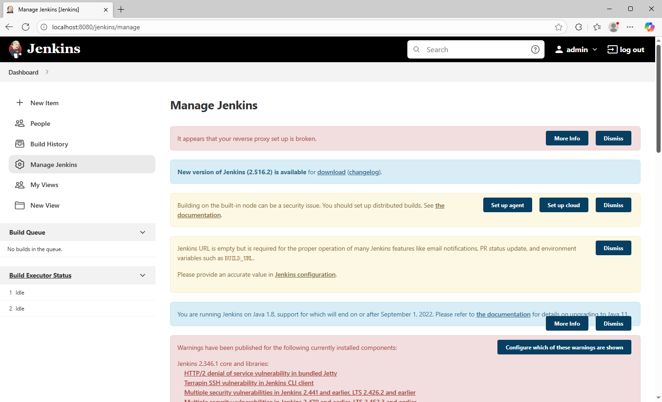Open browser extensions puzzle icon

pos(578,27)
